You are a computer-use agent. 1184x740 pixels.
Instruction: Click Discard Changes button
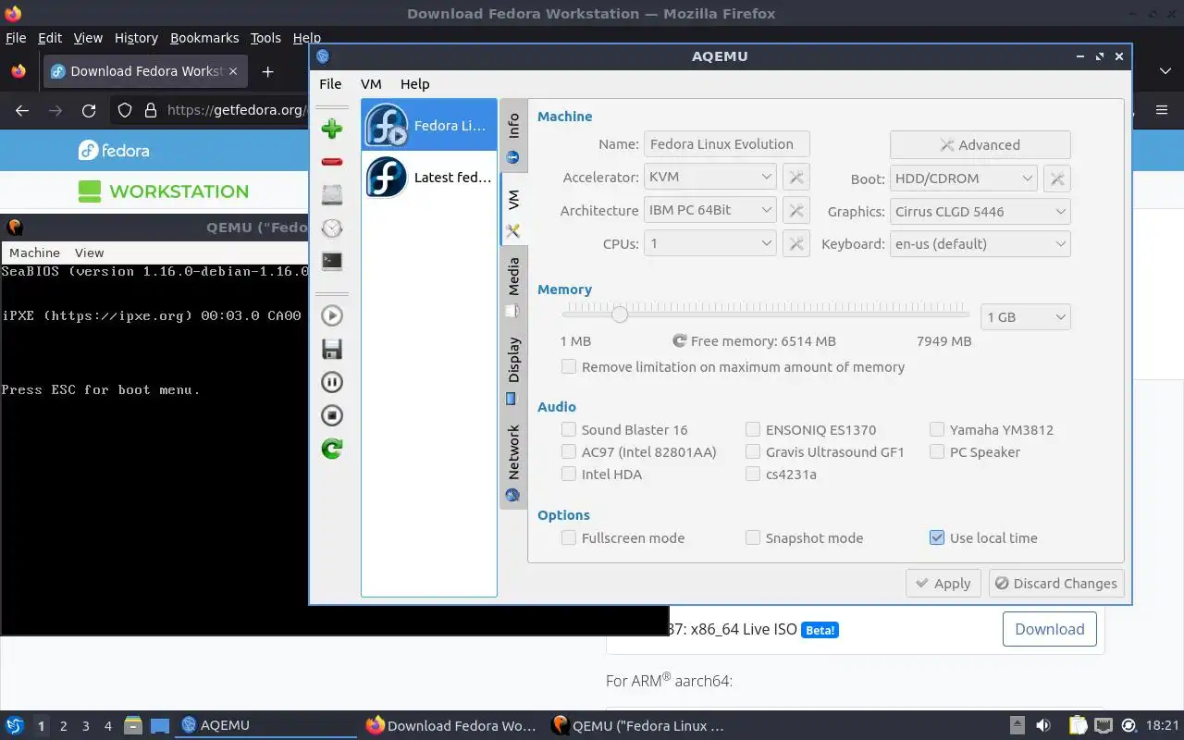(x=1055, y=584)
